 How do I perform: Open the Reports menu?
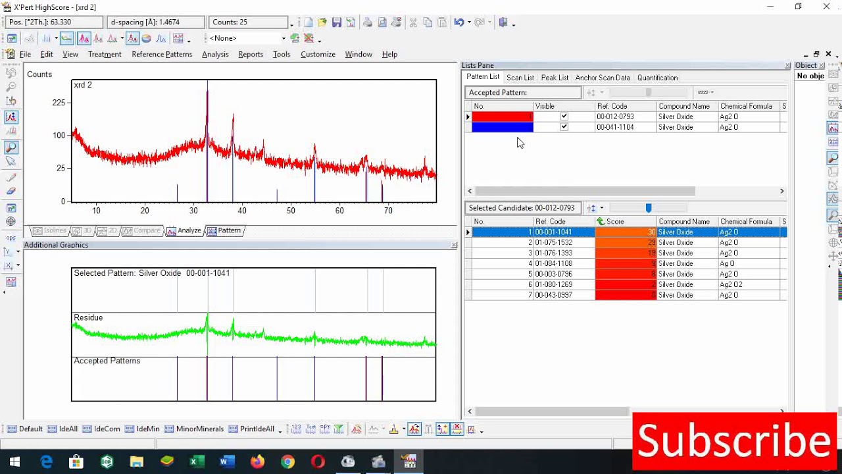(251, 55)
